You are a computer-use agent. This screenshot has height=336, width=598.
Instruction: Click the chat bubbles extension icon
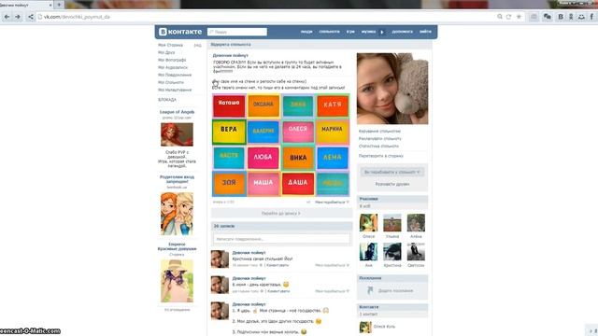[x=548, y=17]
